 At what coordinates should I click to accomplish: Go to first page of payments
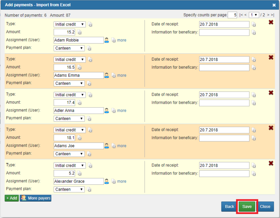[241, 15]
